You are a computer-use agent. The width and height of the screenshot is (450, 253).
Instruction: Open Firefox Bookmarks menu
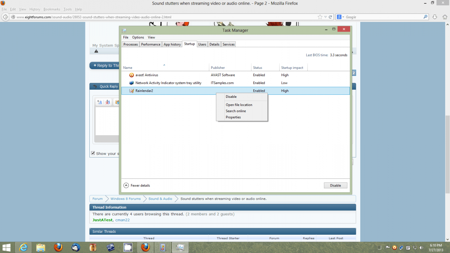(x=52, y=9)
